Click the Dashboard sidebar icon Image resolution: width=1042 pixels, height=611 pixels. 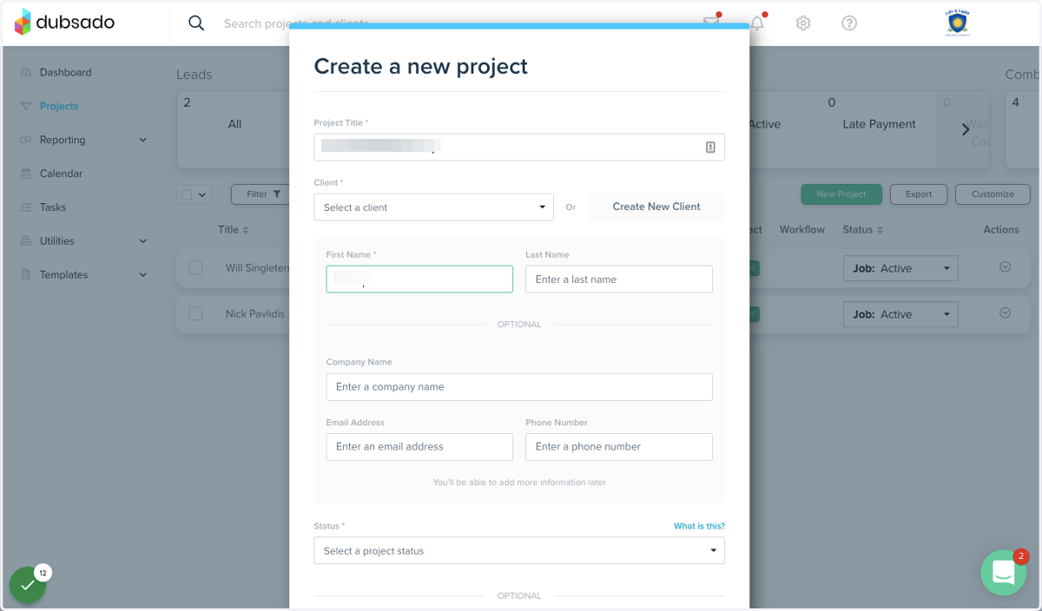[x=25, y=73]
